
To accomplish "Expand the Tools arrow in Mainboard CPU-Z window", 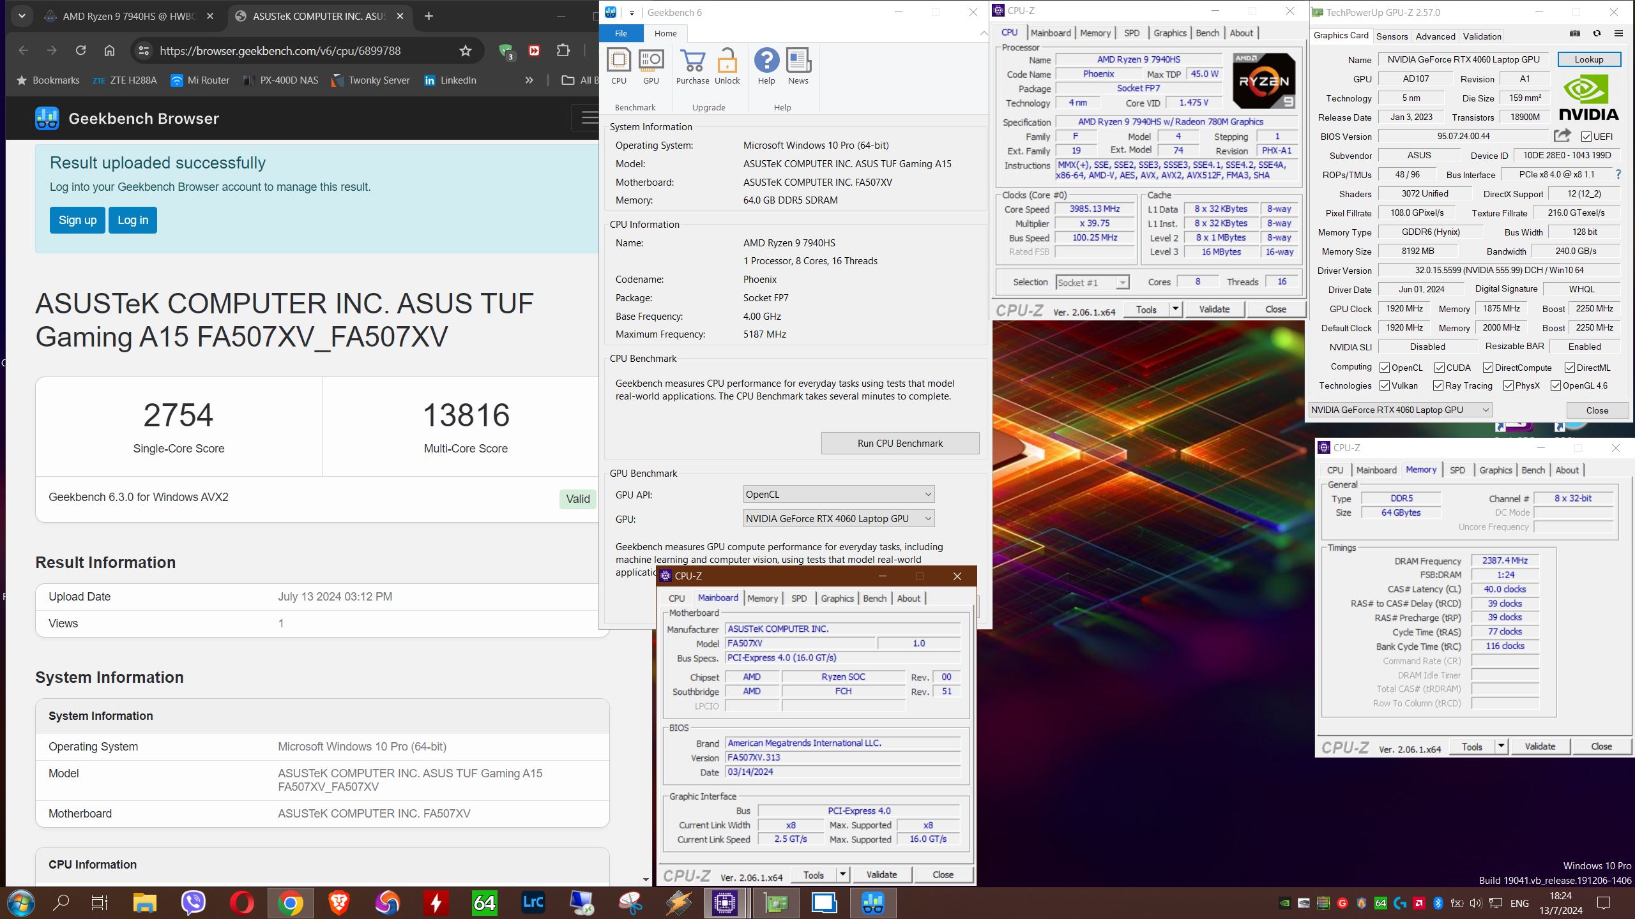I will (x=842, y=874).
